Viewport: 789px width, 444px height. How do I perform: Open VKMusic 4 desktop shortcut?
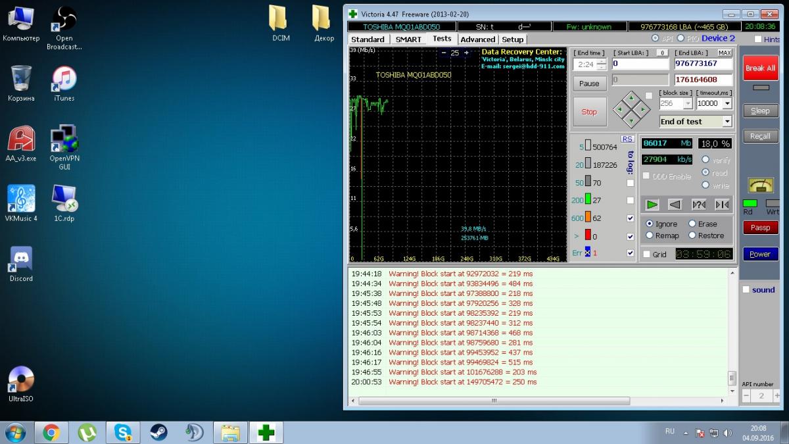(21, 203)
